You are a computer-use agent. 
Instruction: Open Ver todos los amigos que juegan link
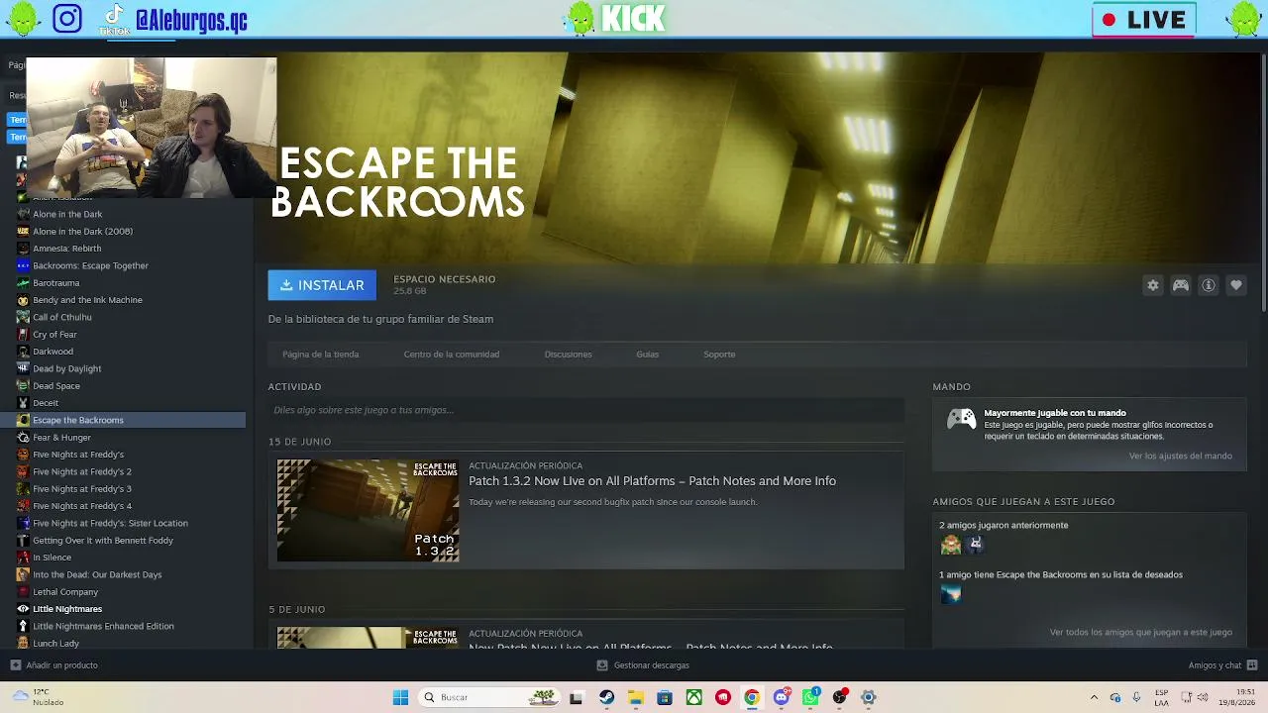click(x=1140, y=632)
